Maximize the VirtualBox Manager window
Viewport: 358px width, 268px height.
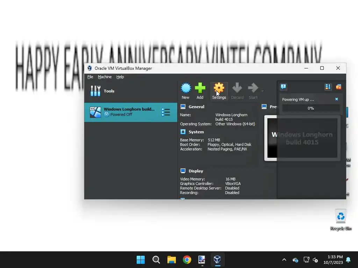click(322, 68)
